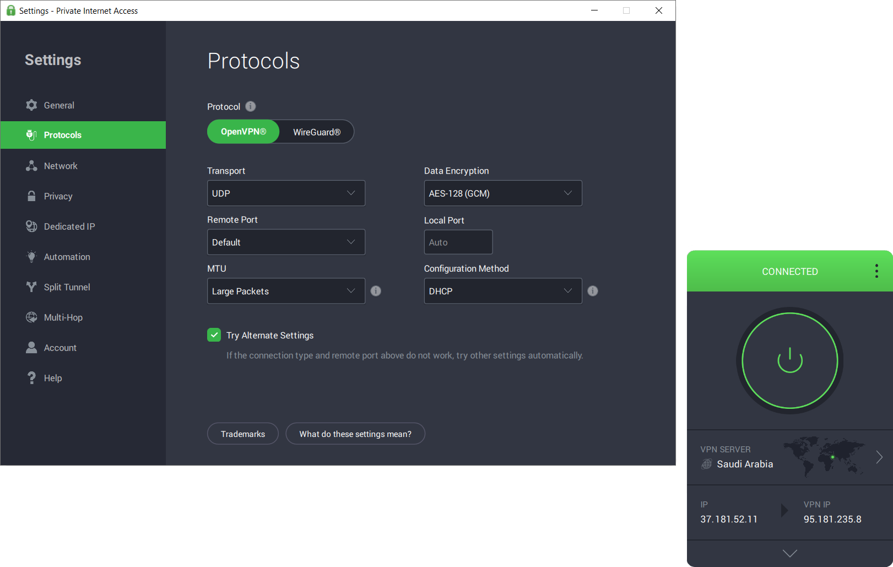
Task: Click the Protocols plug icon
Action: 32,134
